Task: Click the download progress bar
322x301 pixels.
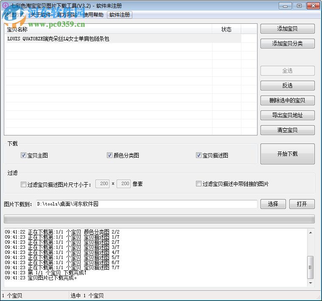Action: click(159, 219)
